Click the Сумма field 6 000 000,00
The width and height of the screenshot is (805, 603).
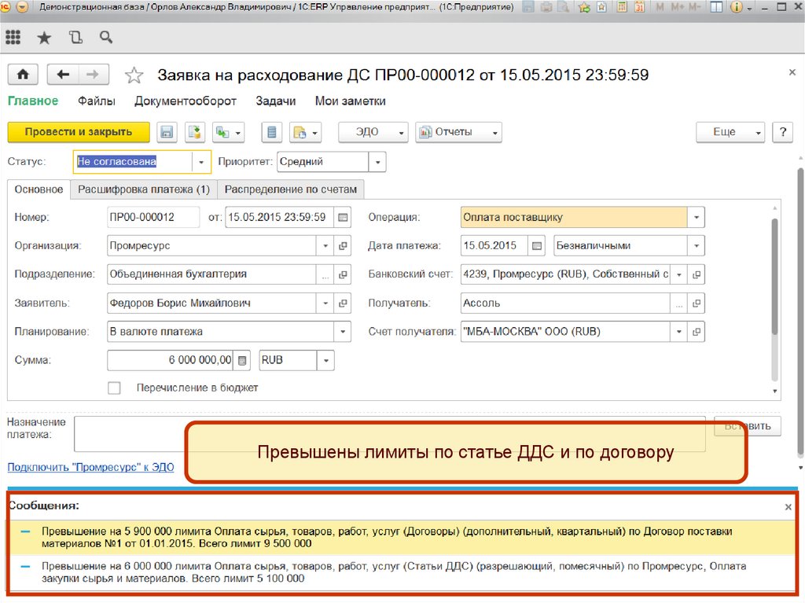pos(171,361)
